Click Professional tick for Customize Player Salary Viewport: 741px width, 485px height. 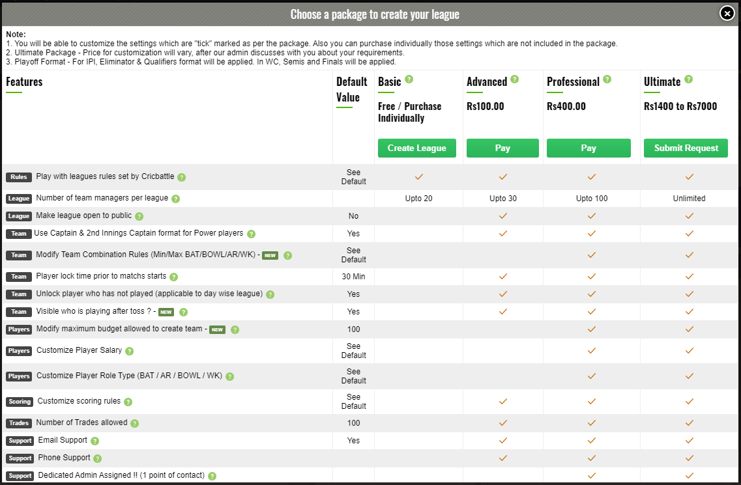592,351
